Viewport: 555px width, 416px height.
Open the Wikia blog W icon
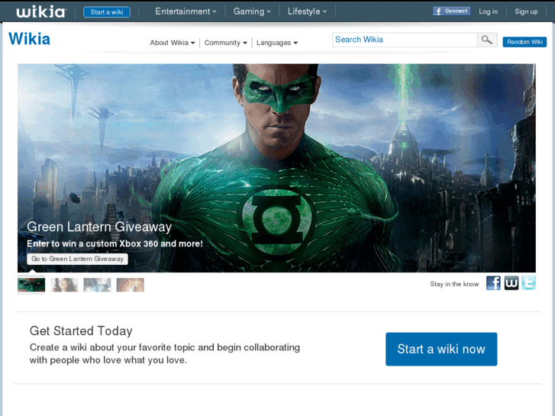(511, 283)
